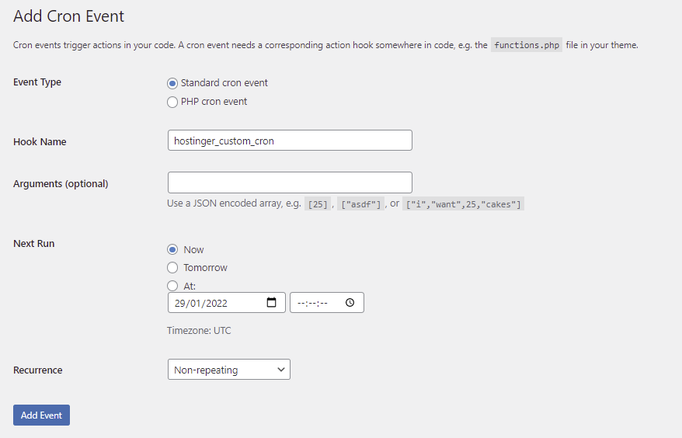Click the functions.php code snippet

tap(526, 45)
